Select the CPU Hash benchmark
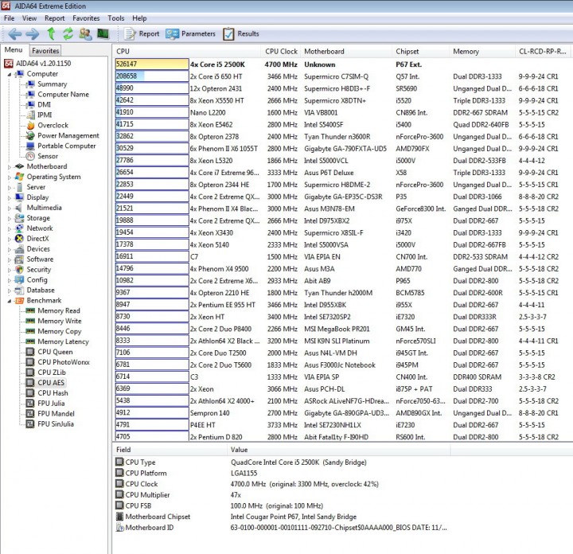This screenshot has height=554, width=573. click(53, 393)
